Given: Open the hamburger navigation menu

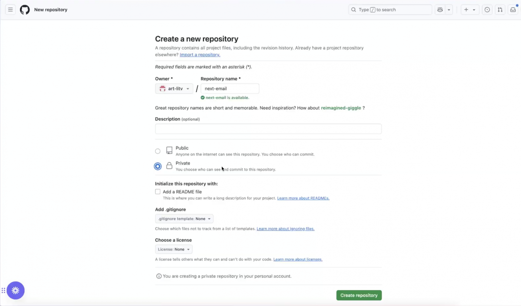Looking at the screenshot, I should (x=10, y=10).
